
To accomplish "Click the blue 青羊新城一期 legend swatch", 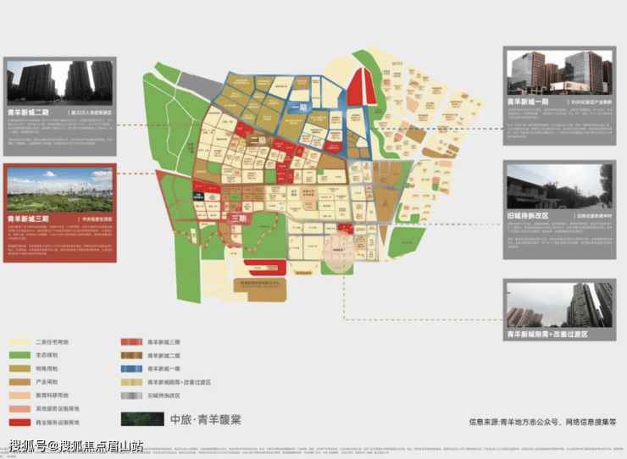I will coord(133,368).
